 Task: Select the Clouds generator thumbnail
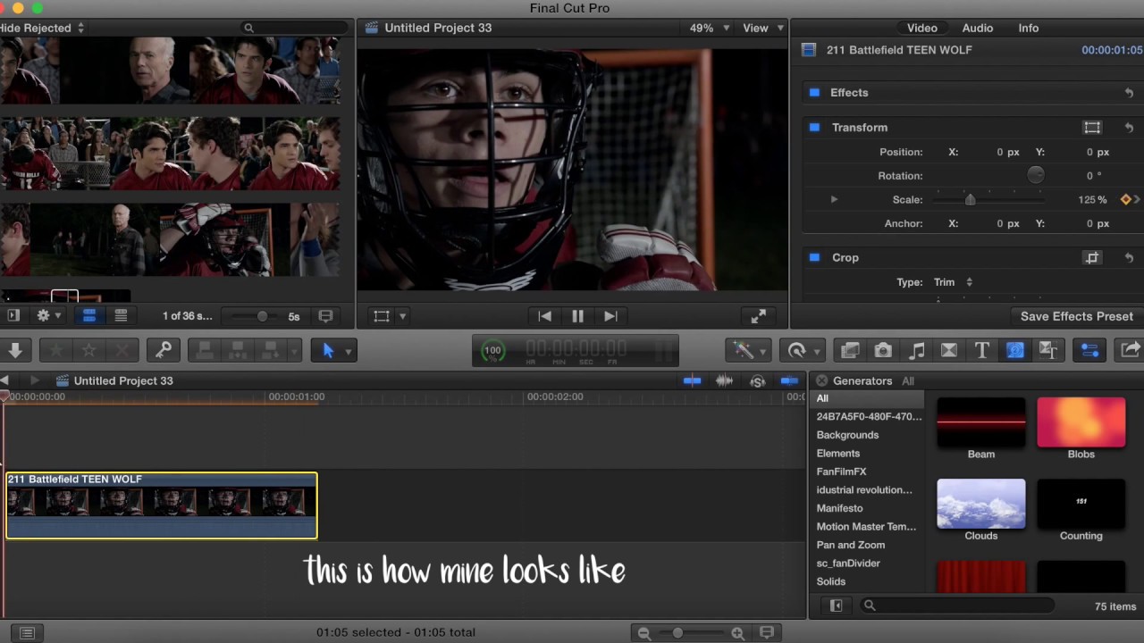[981, 504]
